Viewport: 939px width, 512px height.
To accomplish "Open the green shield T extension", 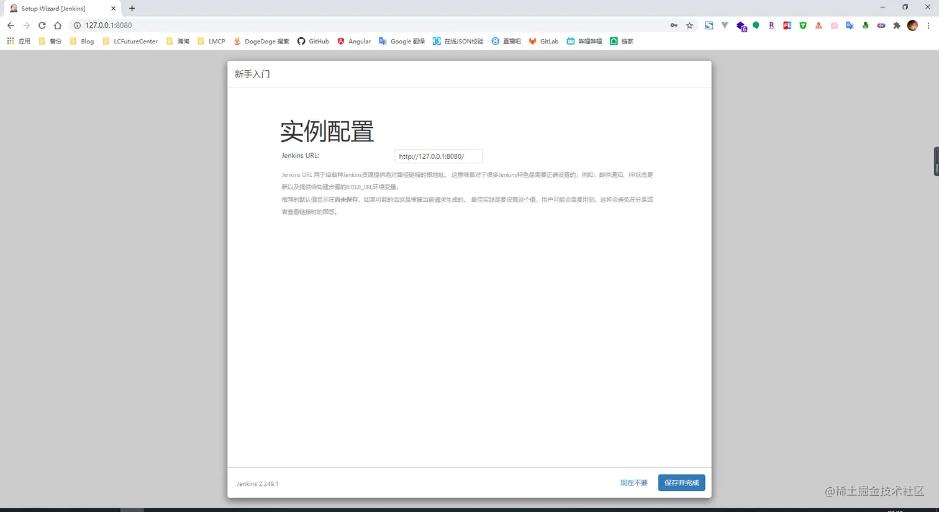I will pyautogui.click(x=803, y=25).
